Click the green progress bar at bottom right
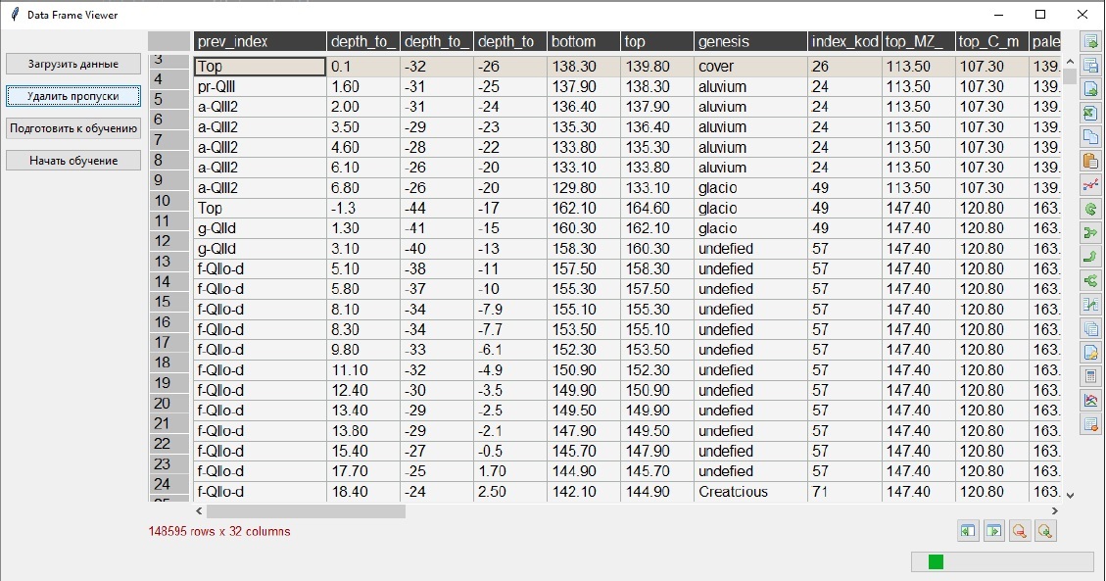The width and height of the screenshot is (1106, 581). (936, 561)
